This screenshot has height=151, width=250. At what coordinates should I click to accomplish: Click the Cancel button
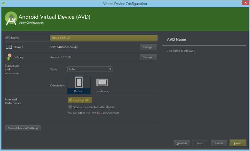(x=219, y=143)
